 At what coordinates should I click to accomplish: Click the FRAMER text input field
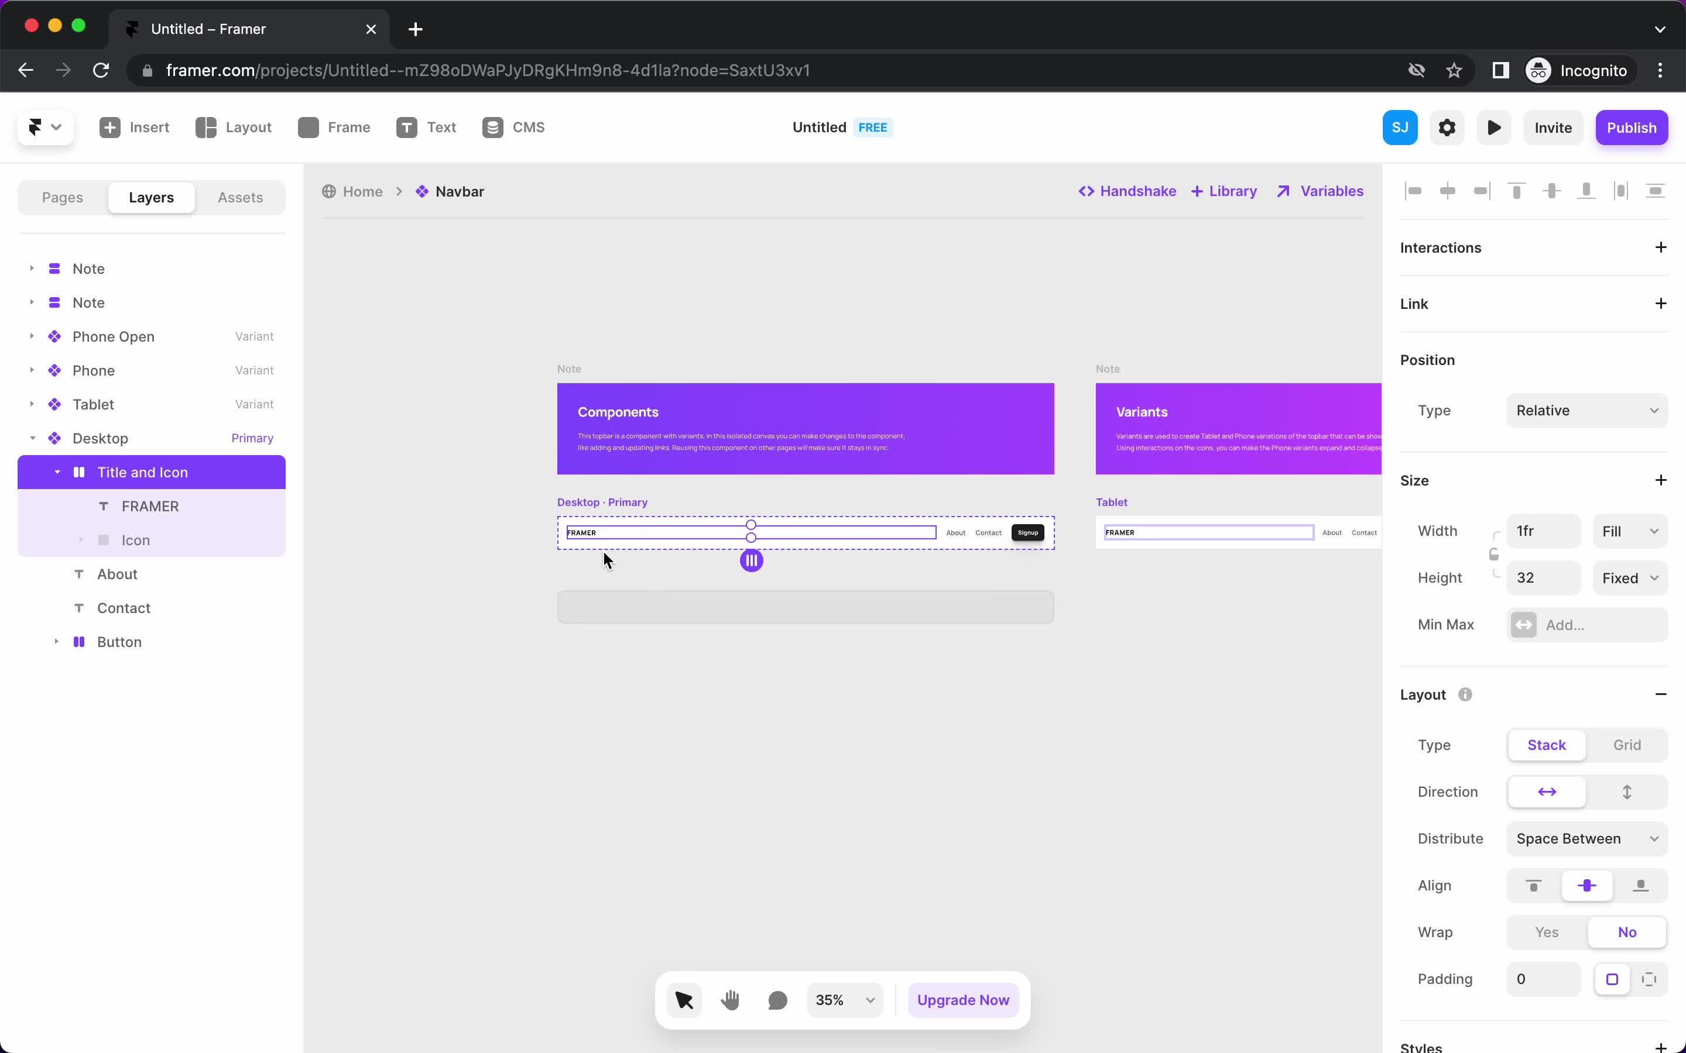coord(749,532)
